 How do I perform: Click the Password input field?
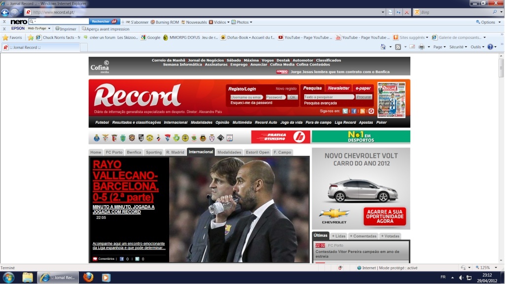275,97
